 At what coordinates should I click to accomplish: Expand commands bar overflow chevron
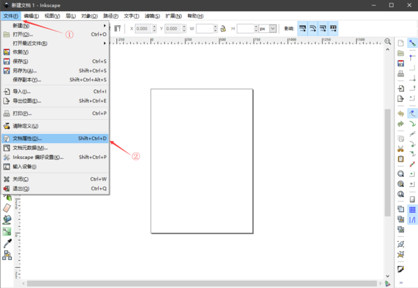[x=401, y=282]
